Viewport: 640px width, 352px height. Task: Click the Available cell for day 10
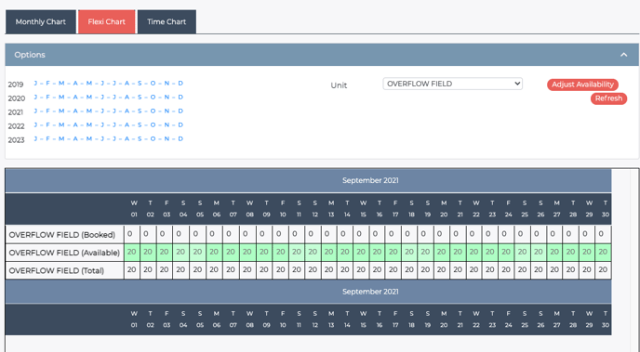click(x=280, y=253)
